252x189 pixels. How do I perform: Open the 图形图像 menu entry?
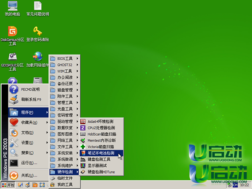64,134
